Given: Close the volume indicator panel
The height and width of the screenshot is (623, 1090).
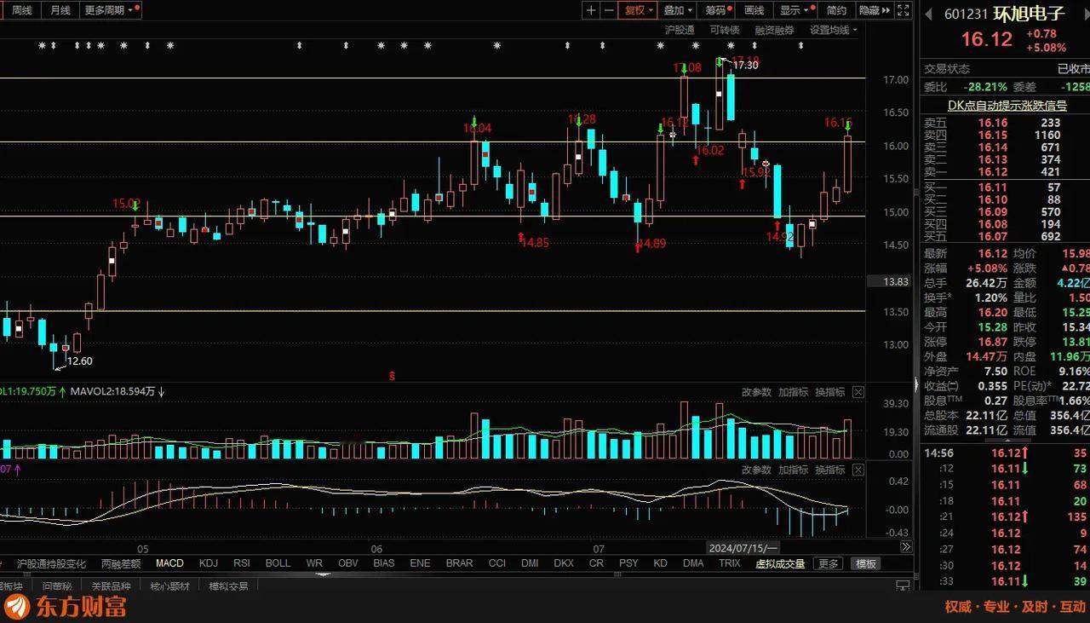Looking at the screenshot, I should 858,392.
